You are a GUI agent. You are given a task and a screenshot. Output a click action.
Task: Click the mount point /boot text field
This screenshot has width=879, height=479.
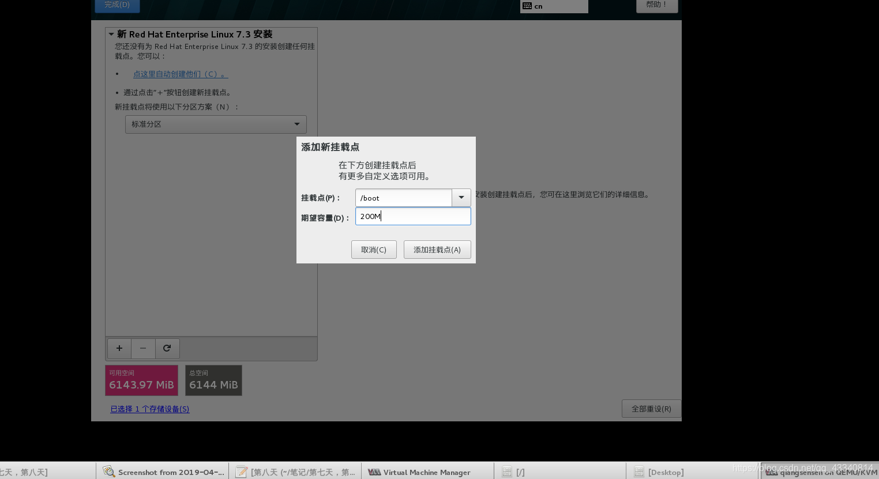coord(404,198)
